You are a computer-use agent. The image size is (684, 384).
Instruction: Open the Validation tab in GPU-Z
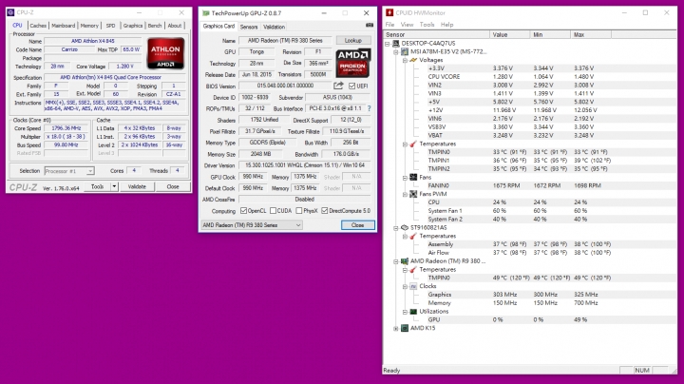(x=274, y=27)
